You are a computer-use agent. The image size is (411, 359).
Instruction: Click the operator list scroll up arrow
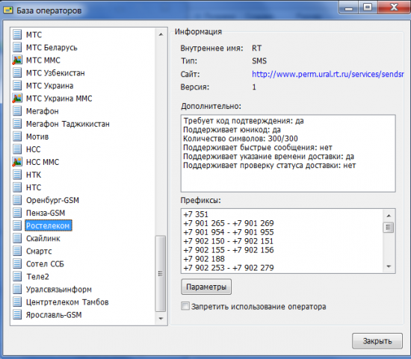pos(161,34)
